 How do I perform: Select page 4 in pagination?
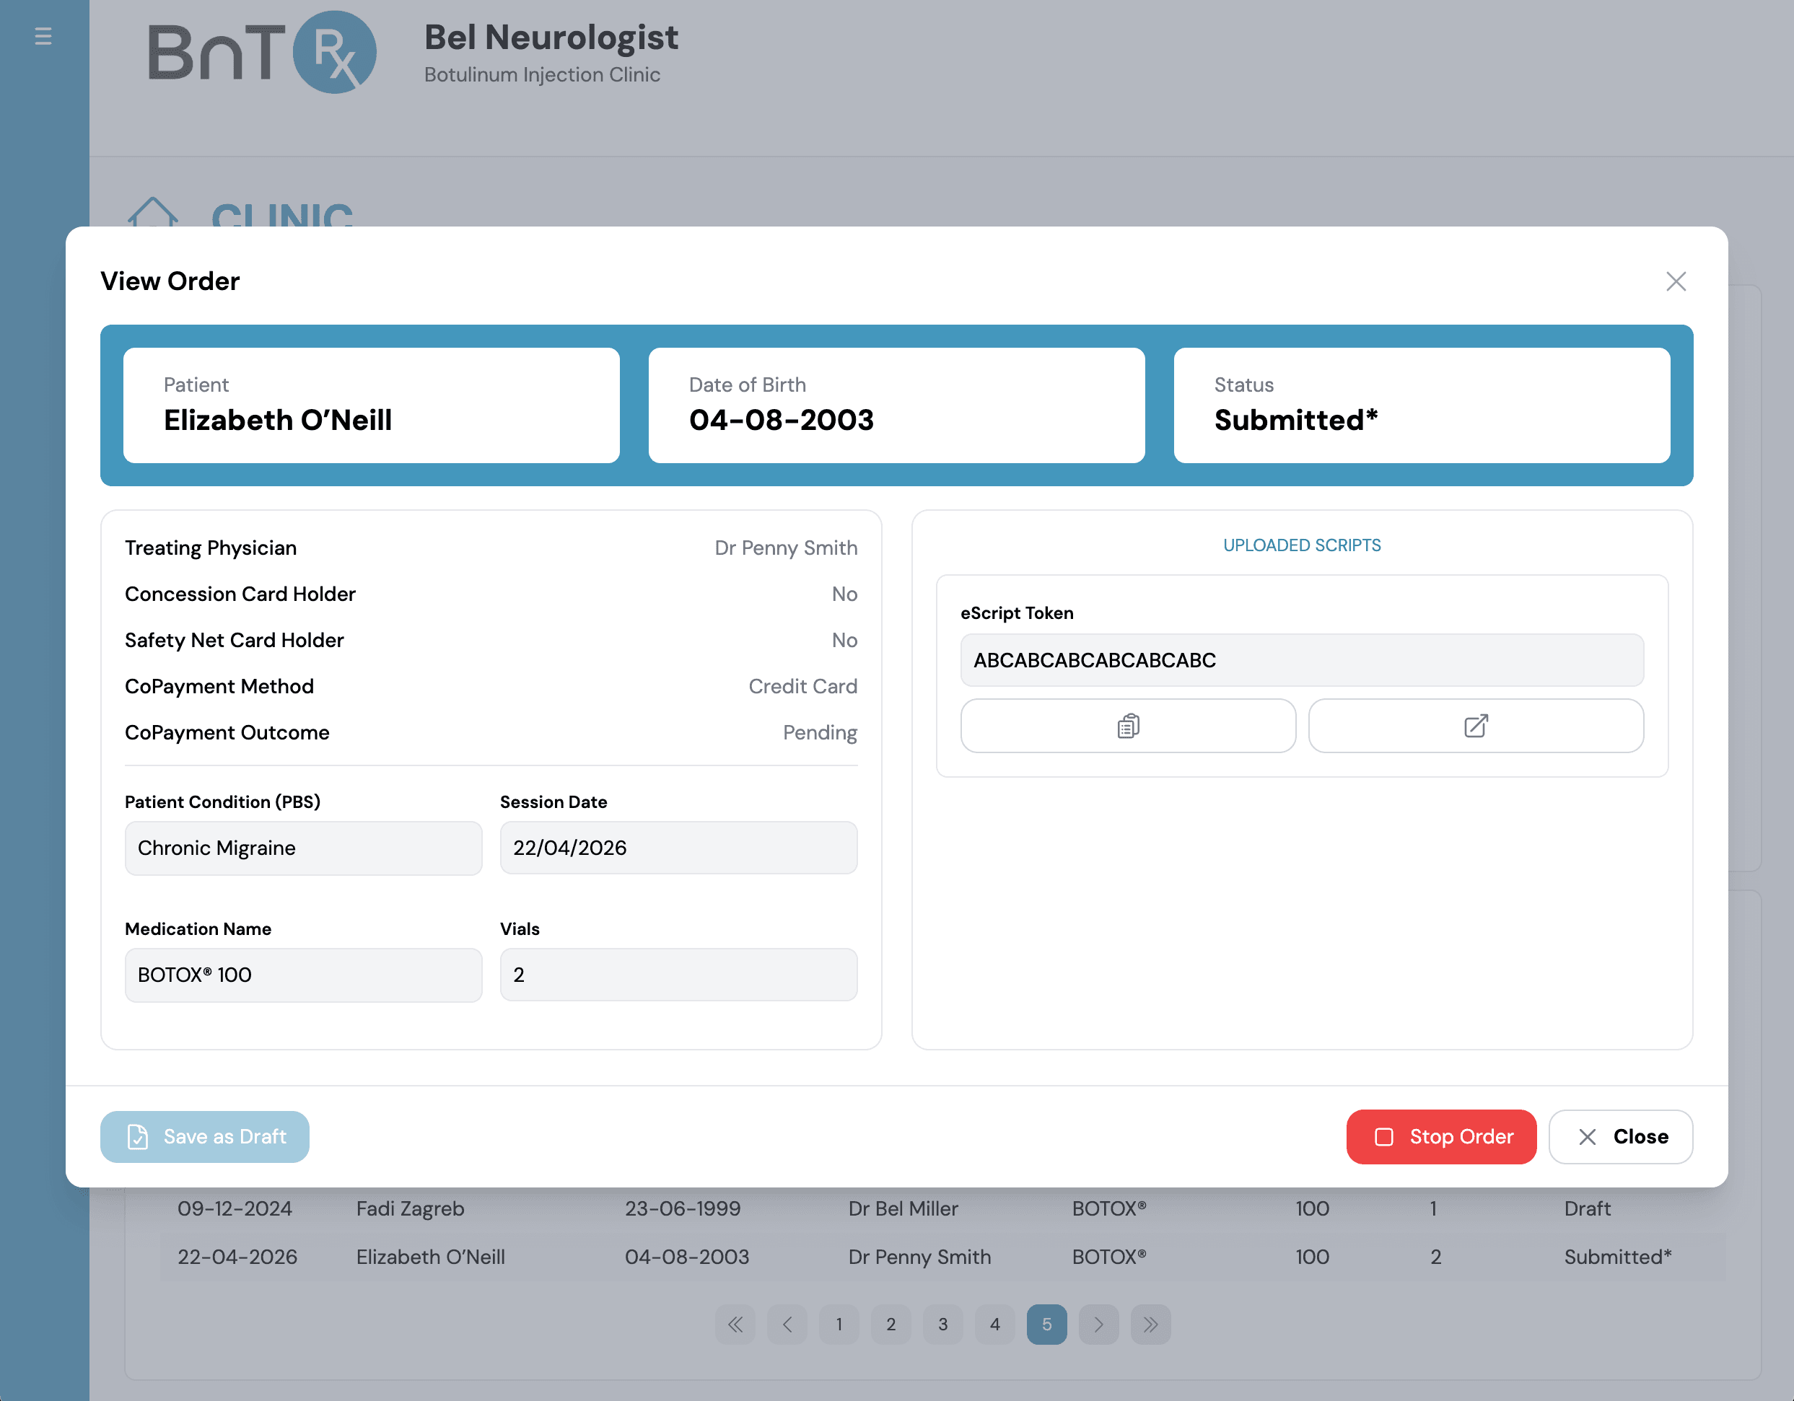click(994, 1324)
